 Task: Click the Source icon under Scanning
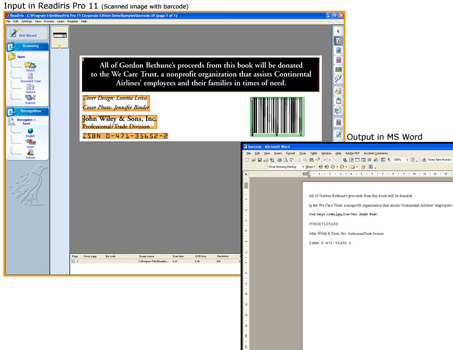[30, 66]
